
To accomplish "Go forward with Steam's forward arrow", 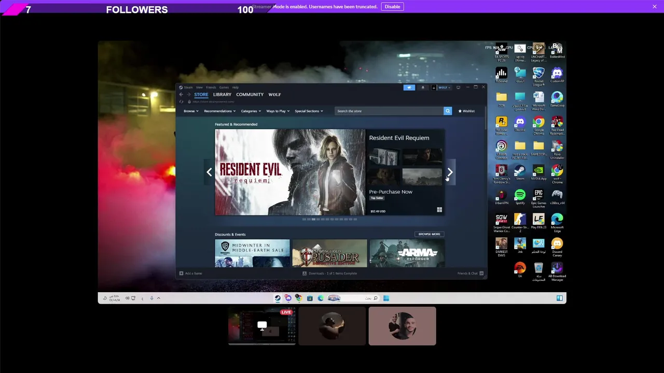I will (189, 95).
